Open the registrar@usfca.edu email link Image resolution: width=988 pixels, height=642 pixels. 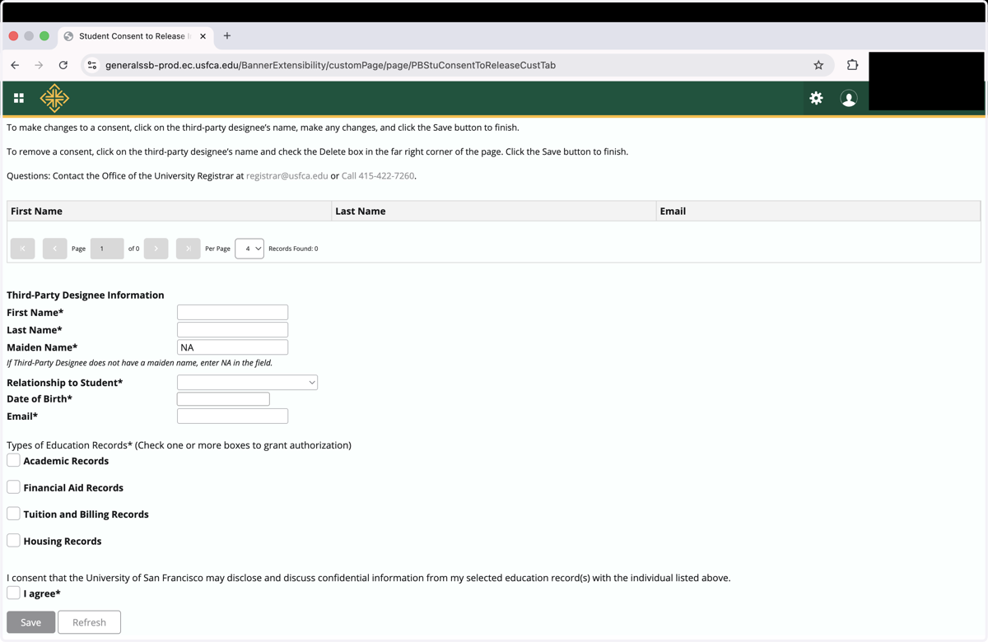[287, 175]
